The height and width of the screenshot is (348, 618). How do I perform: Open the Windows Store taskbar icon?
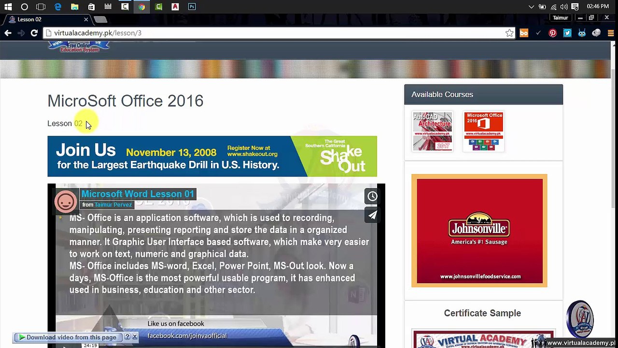tap(91, 7)
